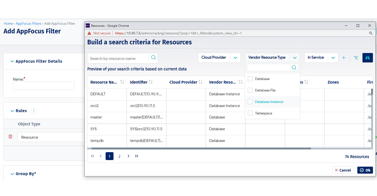
Task: Click the binoculars search icon button
Action: (368, 58)
